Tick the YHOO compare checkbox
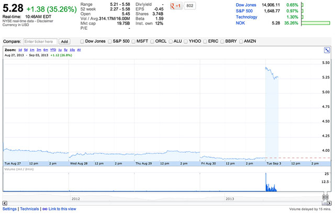Viewport: 335px width, 214px height. coord(186,42)
